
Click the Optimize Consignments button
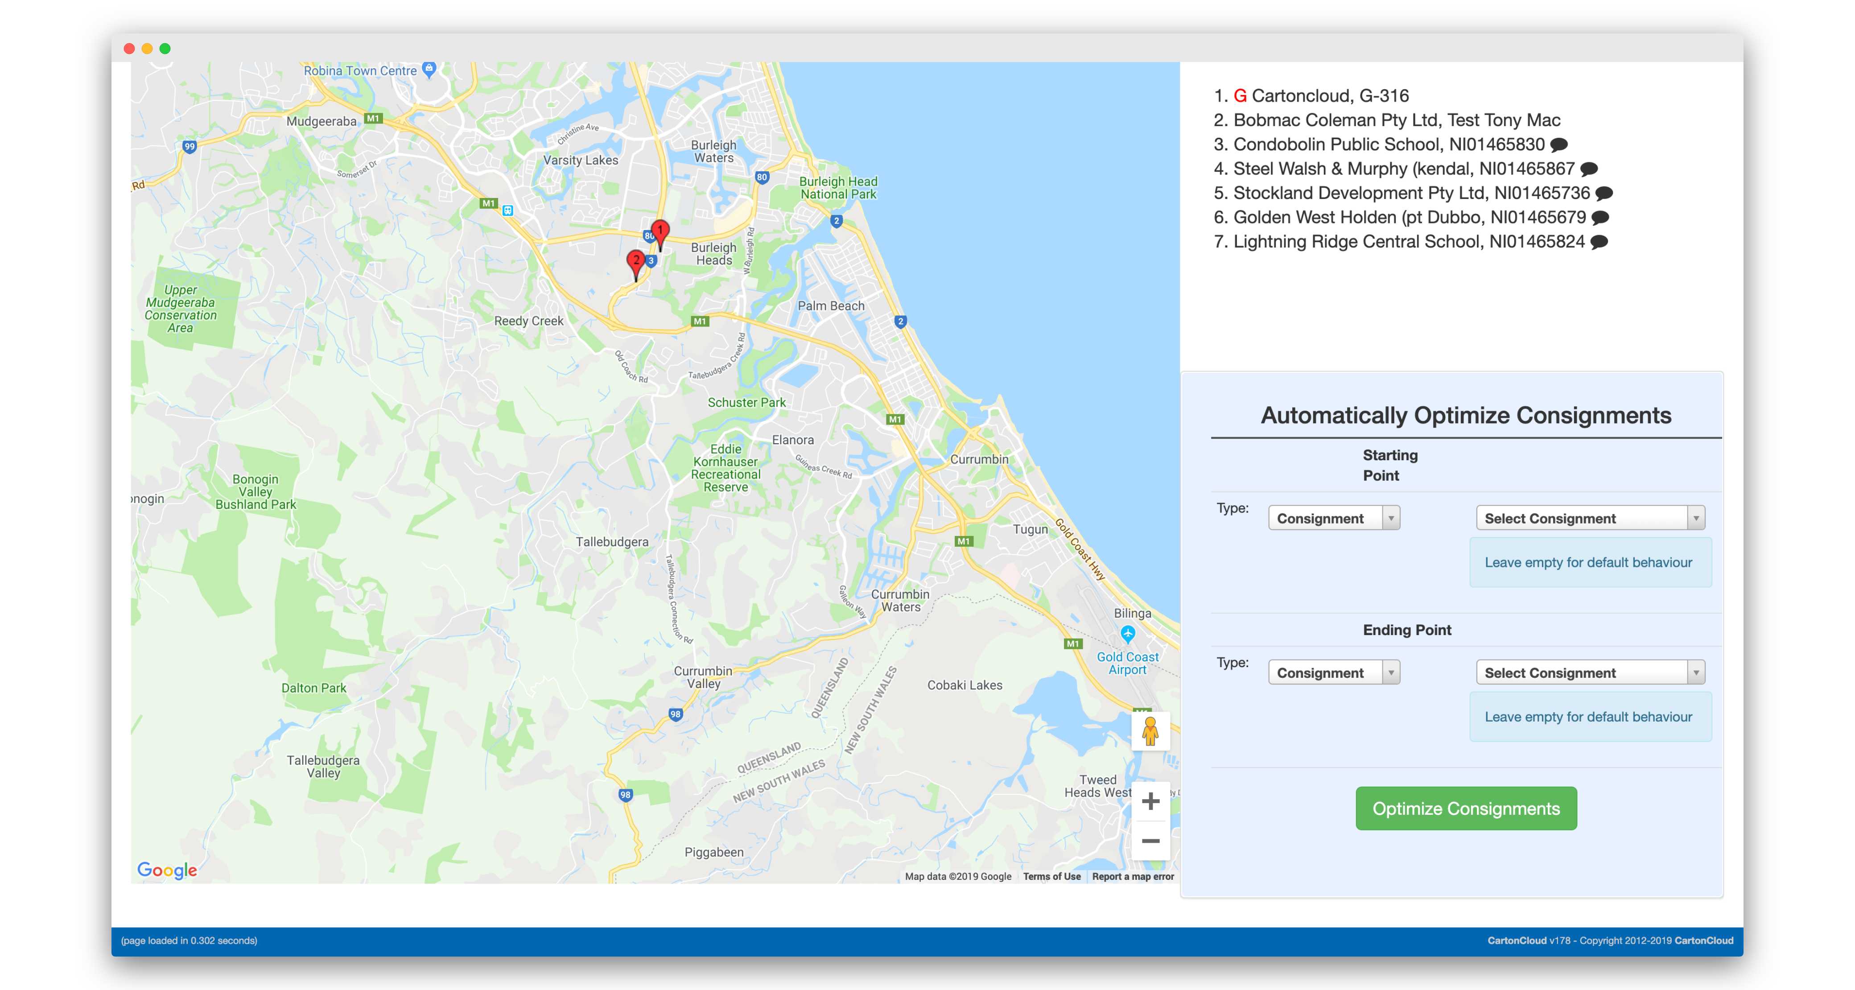tap(1466, 808)
